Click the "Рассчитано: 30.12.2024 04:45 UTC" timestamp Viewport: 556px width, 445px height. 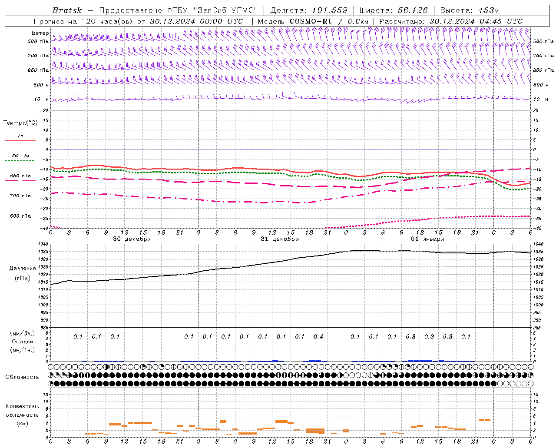[451, 21]
